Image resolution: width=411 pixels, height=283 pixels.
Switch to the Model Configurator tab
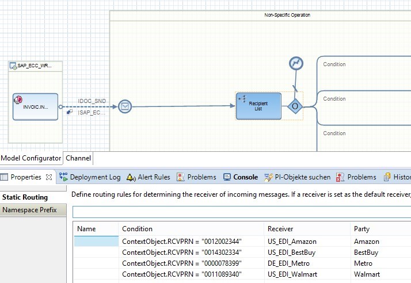[x=31, y=158]
